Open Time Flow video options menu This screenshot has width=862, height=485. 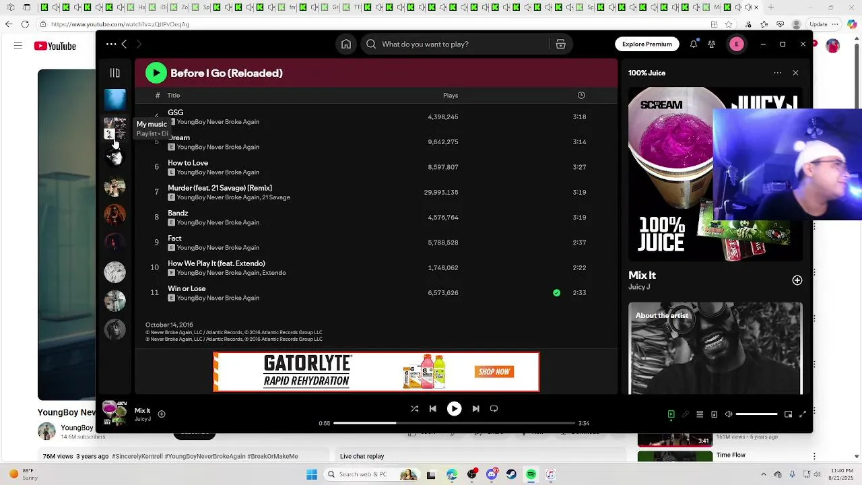[x=814, y=457]
